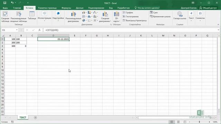Viewport: 221px width, 124px height.
Task: Click the zoom slider handle
Action: point(200,122)
